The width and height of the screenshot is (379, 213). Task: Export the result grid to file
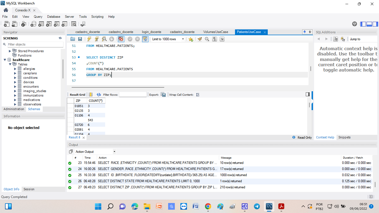click(163, 95)
